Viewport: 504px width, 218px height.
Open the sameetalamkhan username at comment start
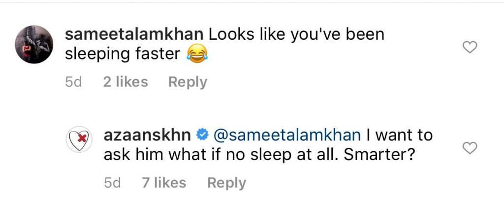134,34
